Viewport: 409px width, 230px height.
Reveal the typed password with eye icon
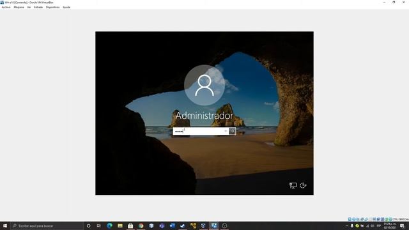click(x=226, y=131)
